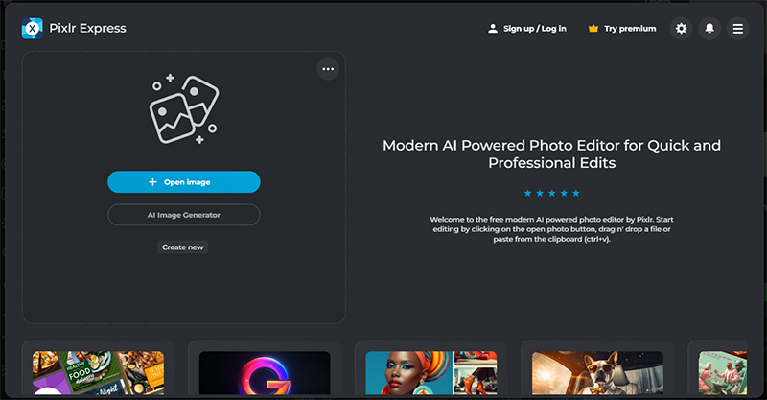Click the Open image button

click(184, 182)
